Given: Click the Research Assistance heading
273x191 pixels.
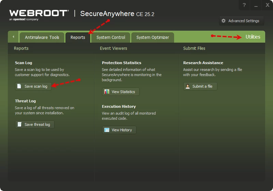Looking at the screenshot, I should coord(203,63).
